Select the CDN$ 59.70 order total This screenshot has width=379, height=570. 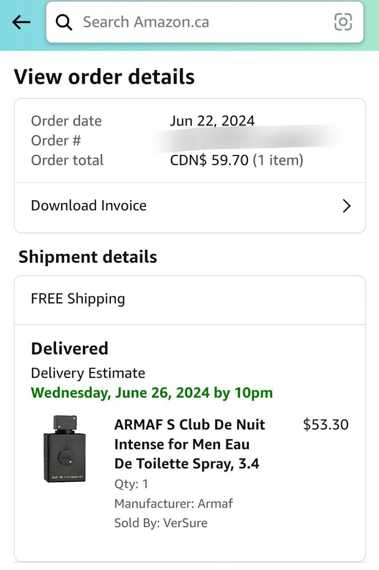pos(236,160)
